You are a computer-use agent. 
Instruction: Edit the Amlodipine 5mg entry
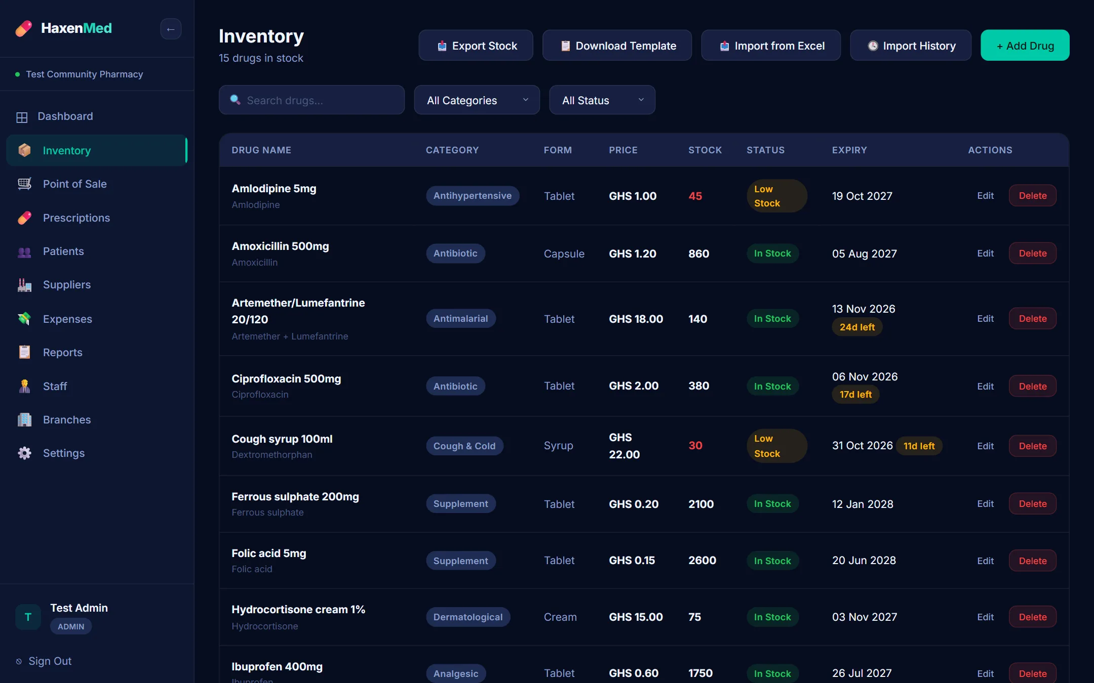(x=985, y=196)
